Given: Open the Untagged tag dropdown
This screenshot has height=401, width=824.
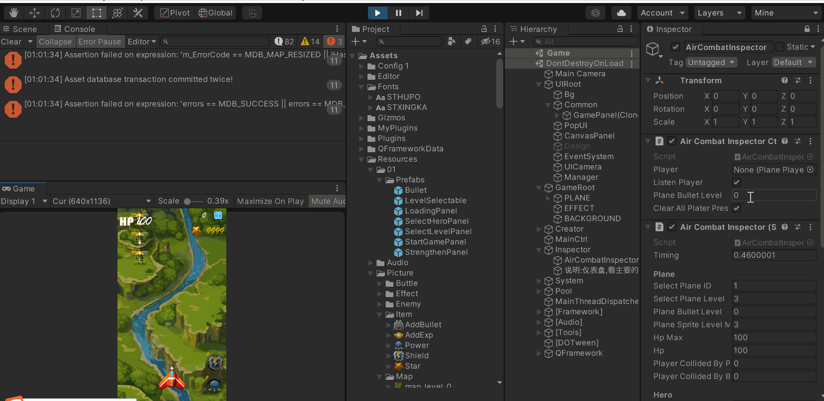Looking at the screenshot, I should (x=711, y=63).
